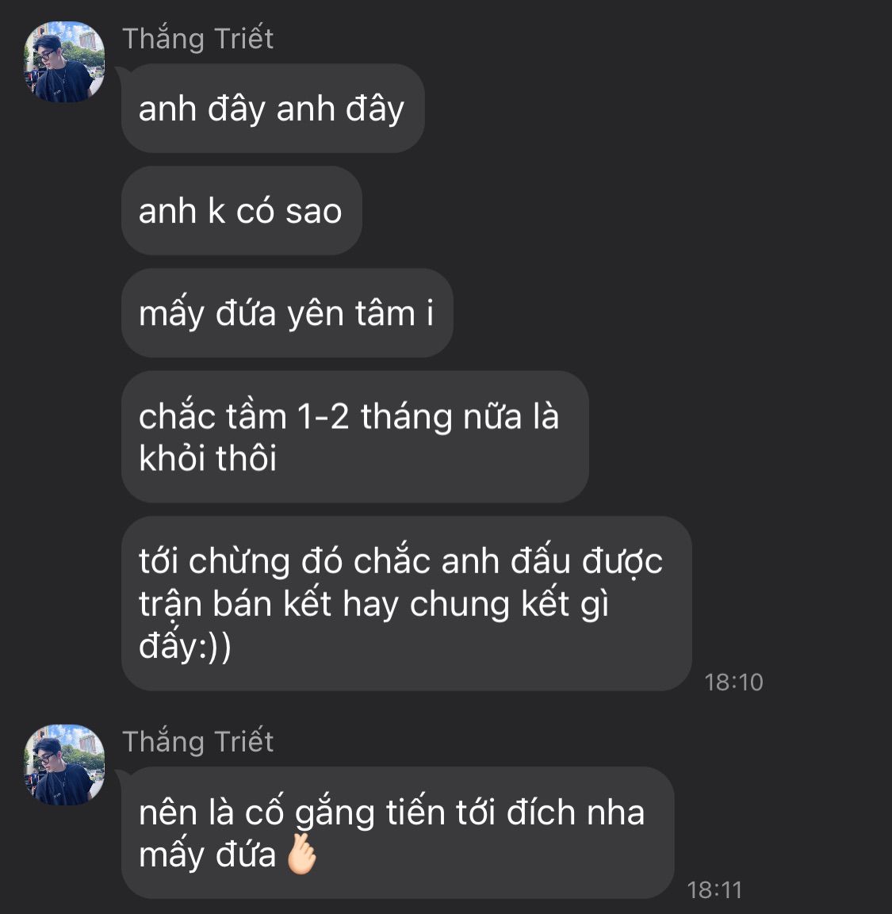Image resolution: width=892 pixels, height=914 pixels.
Task: Click the 18:11 timestamp
Action: [714, 890]
